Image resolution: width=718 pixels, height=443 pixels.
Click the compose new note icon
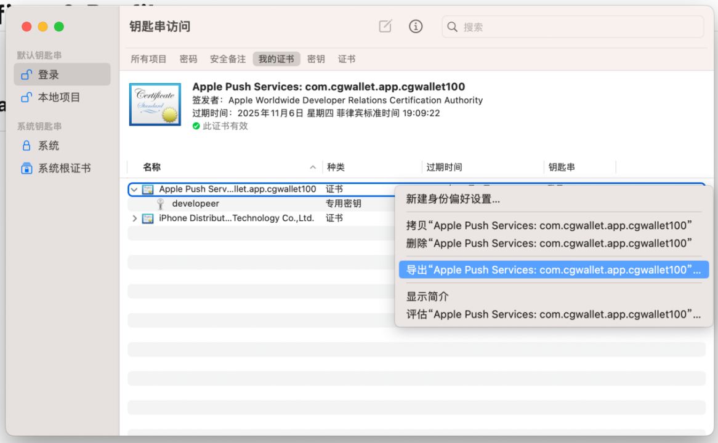[x=385, y=26]
